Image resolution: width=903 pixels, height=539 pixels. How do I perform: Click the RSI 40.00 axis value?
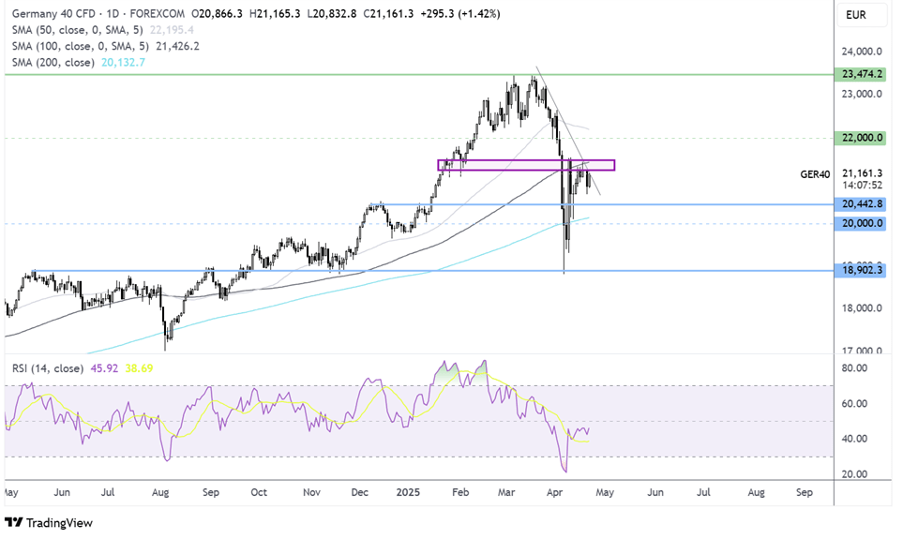click(854, 439)
